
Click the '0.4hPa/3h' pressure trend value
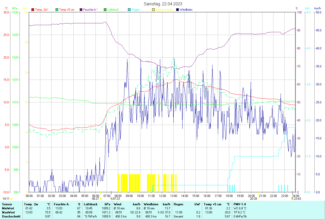click(x=240, y=216)
